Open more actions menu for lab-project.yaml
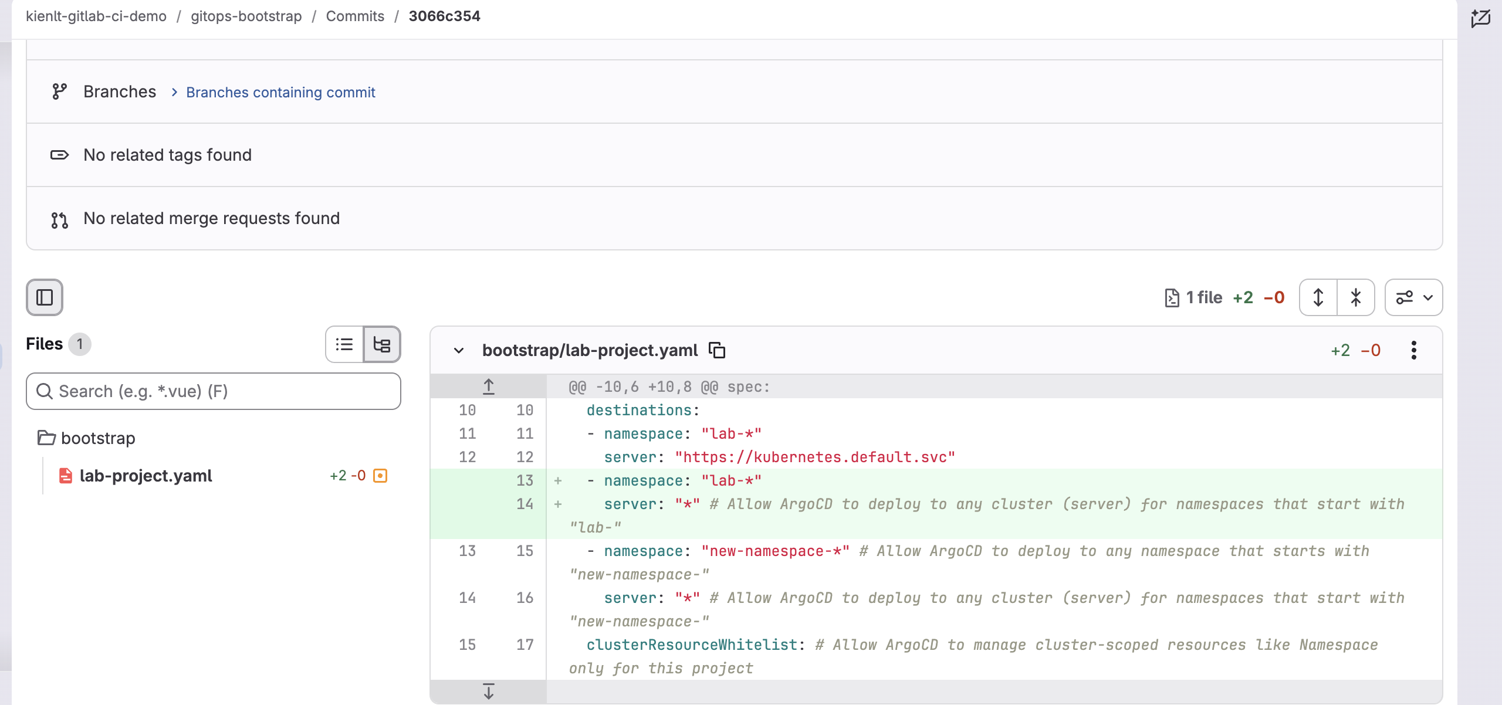The width and height of the screenshot is (1502, 705). [1414, 350]
